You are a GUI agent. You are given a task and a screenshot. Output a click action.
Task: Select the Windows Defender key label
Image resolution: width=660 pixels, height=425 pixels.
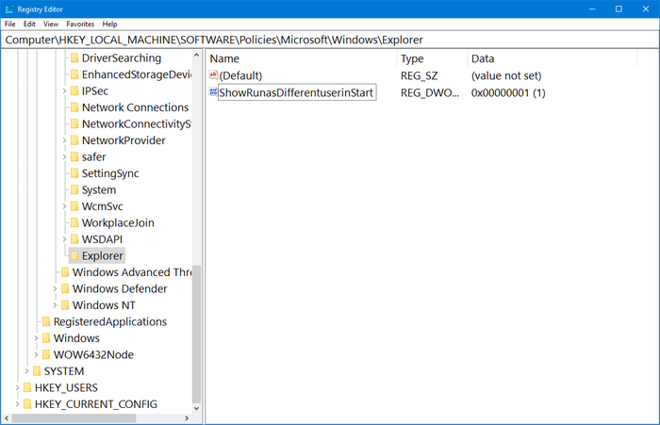(120, 288)
